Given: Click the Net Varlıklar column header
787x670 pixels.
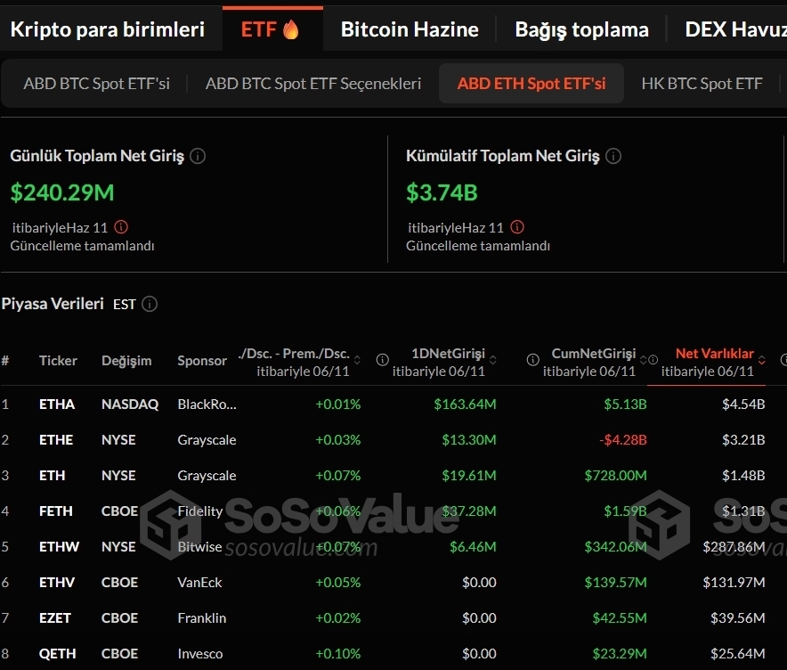Looking at the screenshot, I should tap(715, 354).
